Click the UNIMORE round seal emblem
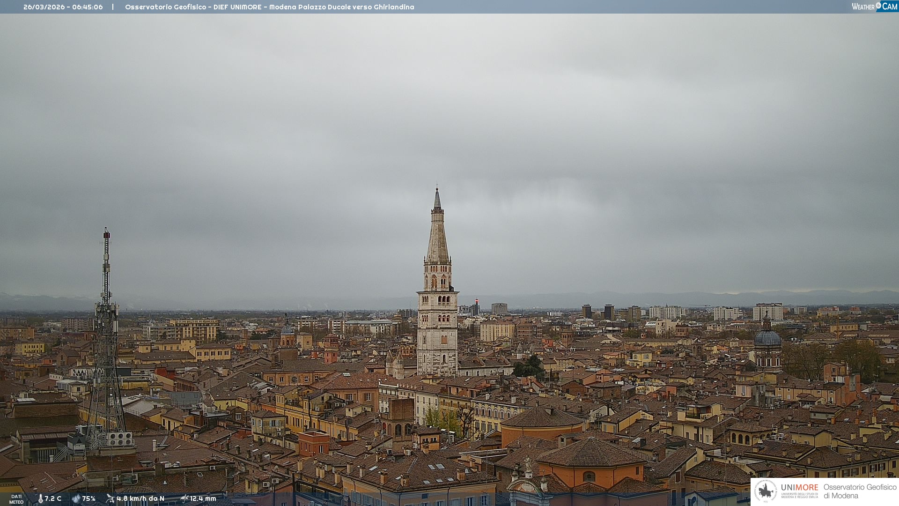This screenshot has width=899, height=506. pyautogui.click(x=766, y=491)
